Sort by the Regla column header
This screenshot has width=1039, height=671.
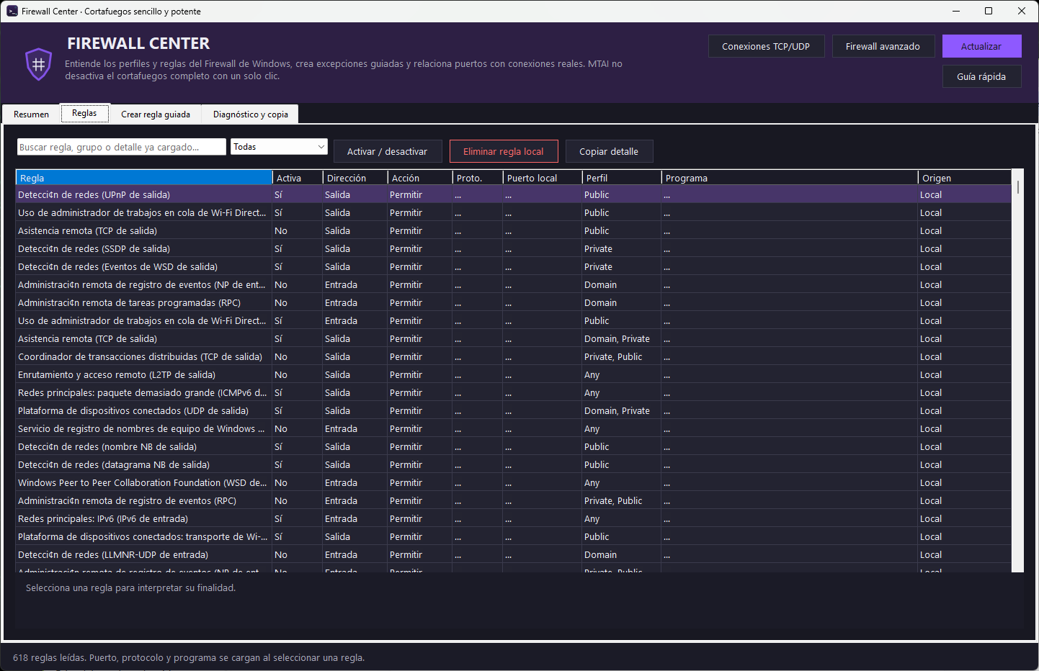[144, 178]
